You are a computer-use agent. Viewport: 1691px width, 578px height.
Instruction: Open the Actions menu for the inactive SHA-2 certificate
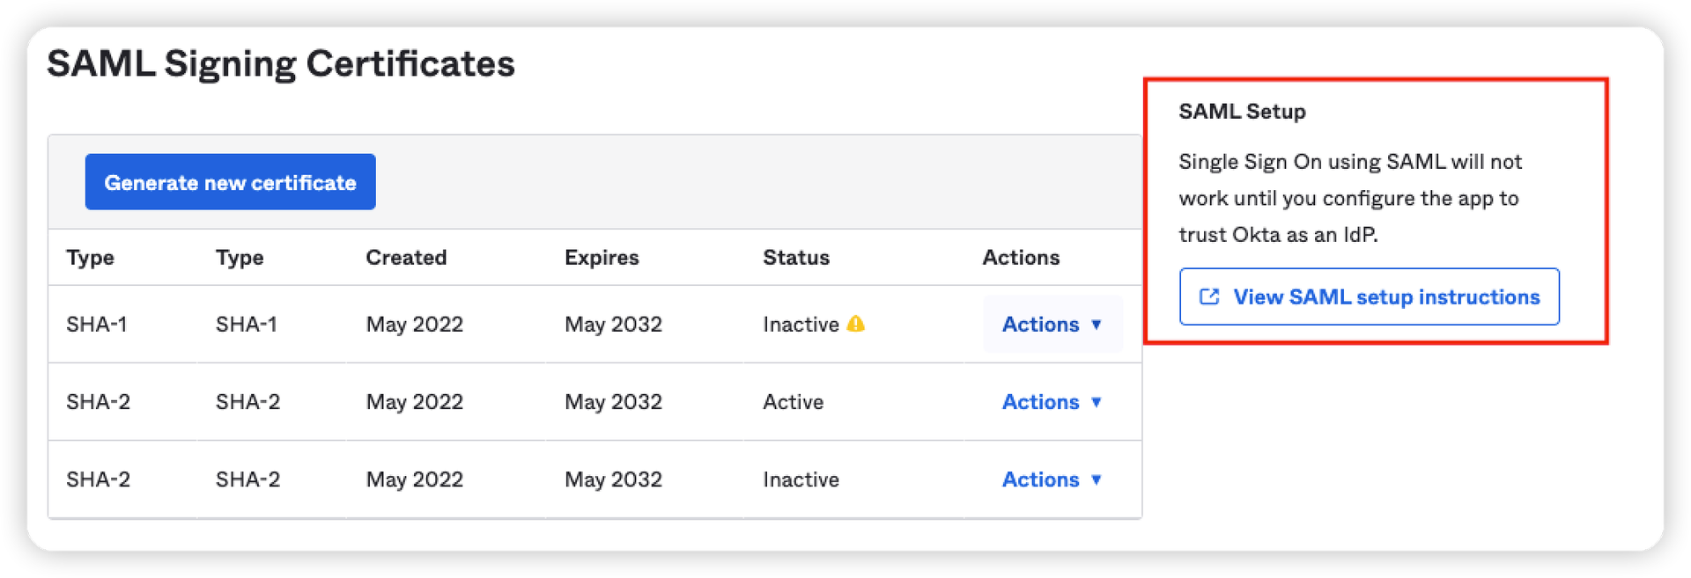tap(1041, 479)
